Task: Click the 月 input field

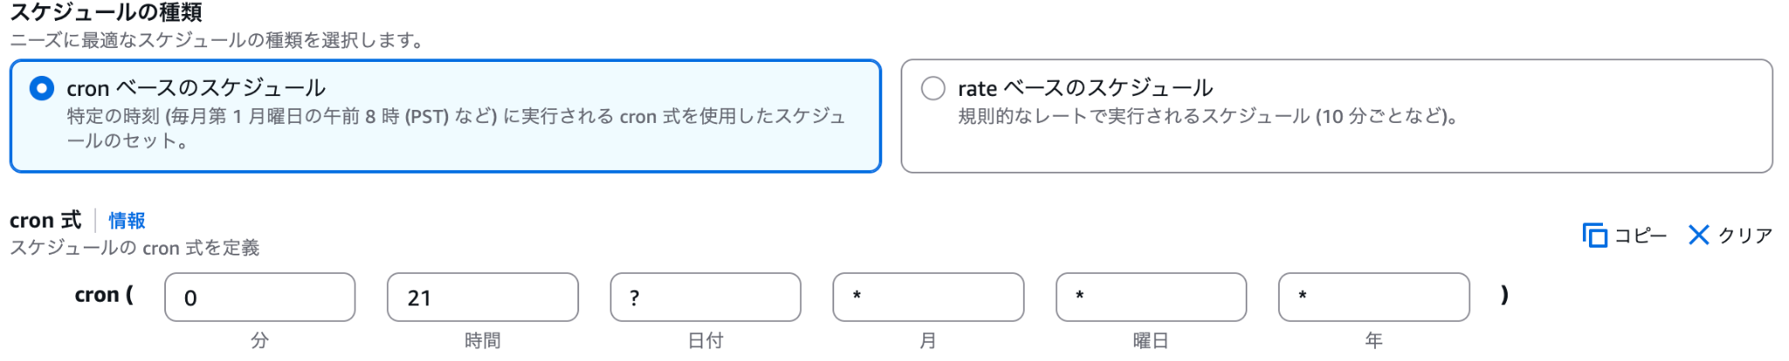Action: (x=928, y=297)
